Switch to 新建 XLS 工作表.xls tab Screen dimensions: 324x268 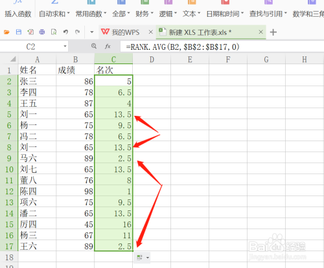coord(200,32)
